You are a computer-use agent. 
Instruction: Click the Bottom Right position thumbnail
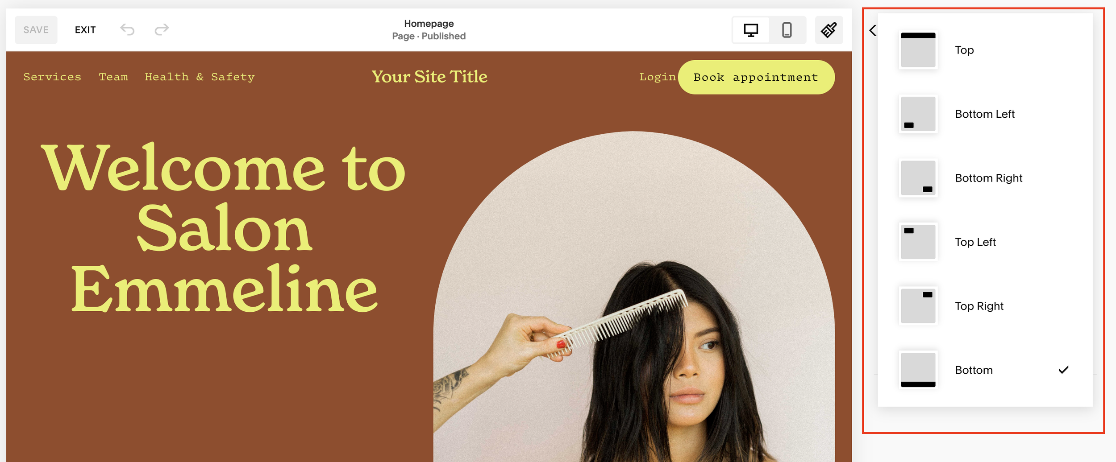(x=918, y=178)
